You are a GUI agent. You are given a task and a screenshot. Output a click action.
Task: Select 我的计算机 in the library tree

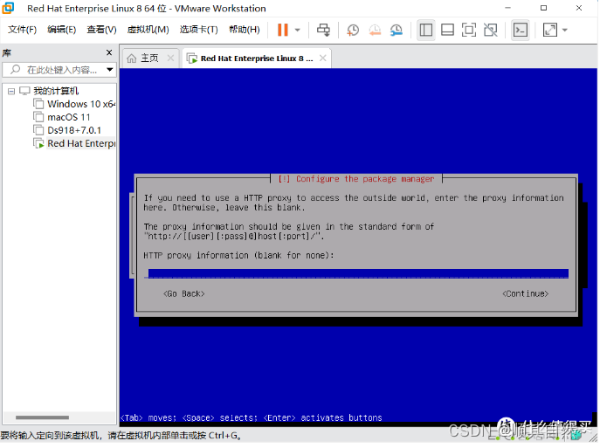click(56, 91)
